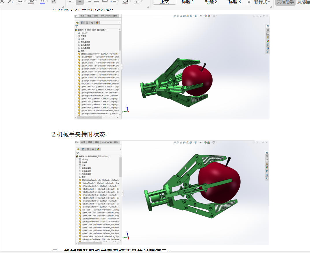The height and width of the screenshot is (253, 310).
Task: Select the second picture showing the gripper clamping the apple
Action: point(172,193)
